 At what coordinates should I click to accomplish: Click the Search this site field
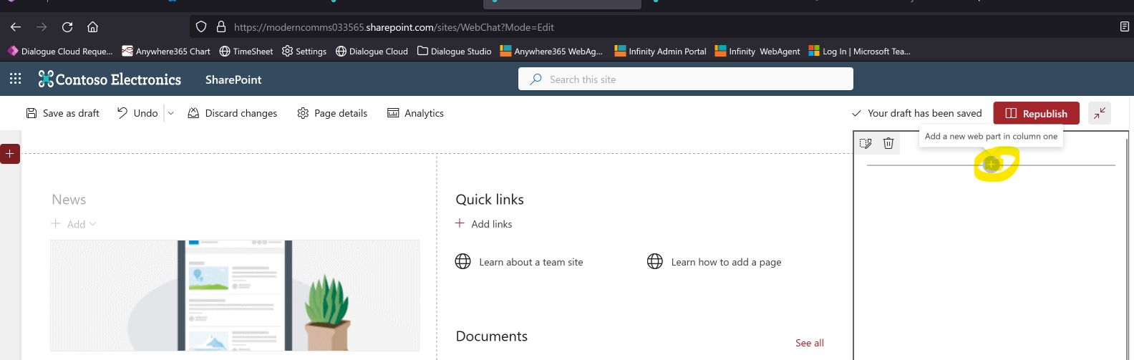pos(686,79)
